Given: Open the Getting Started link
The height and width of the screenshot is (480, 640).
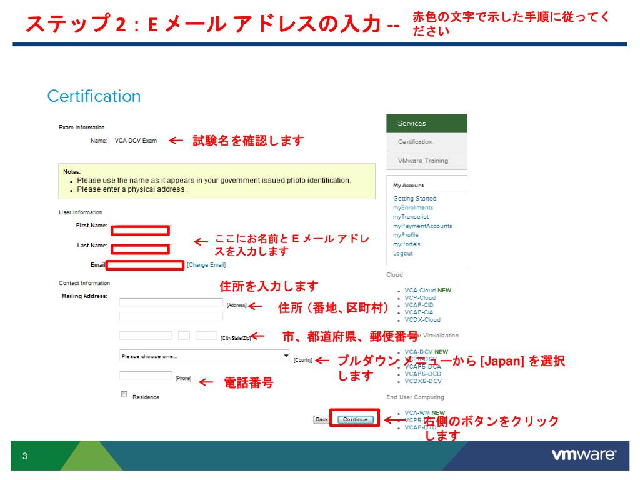Looking at the screenshot, I should click(x=415, y=198).
